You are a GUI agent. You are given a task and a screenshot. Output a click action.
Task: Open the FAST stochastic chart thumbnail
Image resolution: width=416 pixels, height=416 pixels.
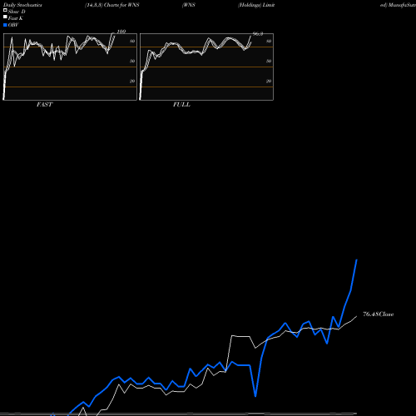pyautogui.click(x=70, y=67)
